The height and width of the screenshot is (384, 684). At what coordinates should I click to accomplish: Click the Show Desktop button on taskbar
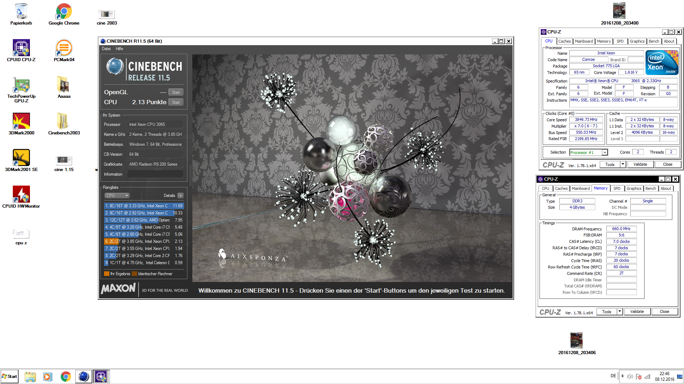[680, 377]
